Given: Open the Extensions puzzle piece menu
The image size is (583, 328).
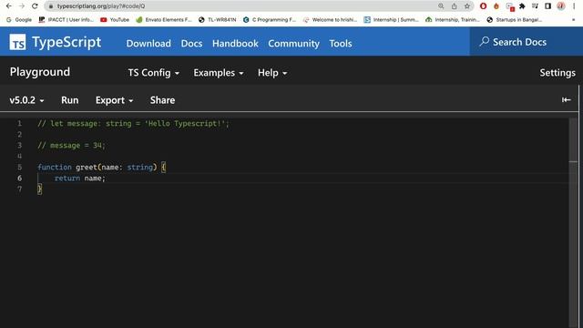Looking at the screenshot, I should click(x=522, y=6).
